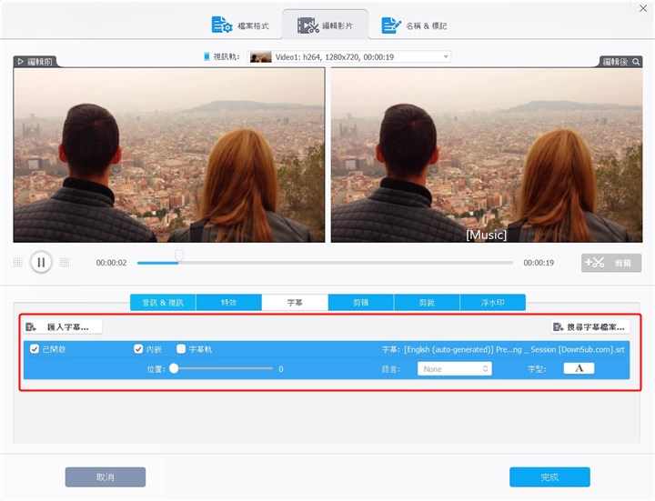The image size is (655, 501).
Task: Click the before-edit preview video
Action: (169, 155)
